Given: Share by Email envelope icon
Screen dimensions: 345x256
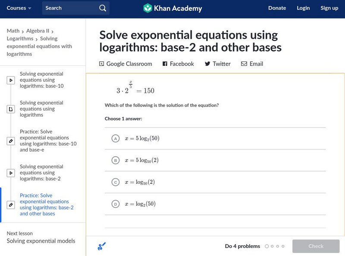Looking at the screenshot, I should [244, 64].
